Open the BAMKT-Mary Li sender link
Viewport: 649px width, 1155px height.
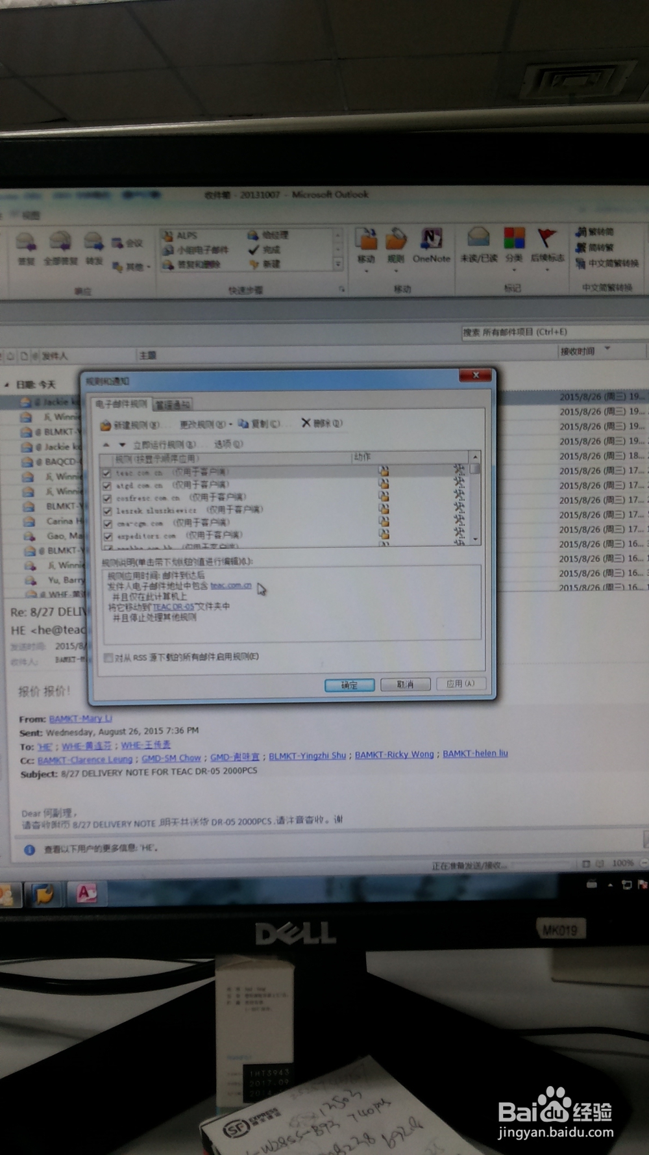tap(80, 718)
